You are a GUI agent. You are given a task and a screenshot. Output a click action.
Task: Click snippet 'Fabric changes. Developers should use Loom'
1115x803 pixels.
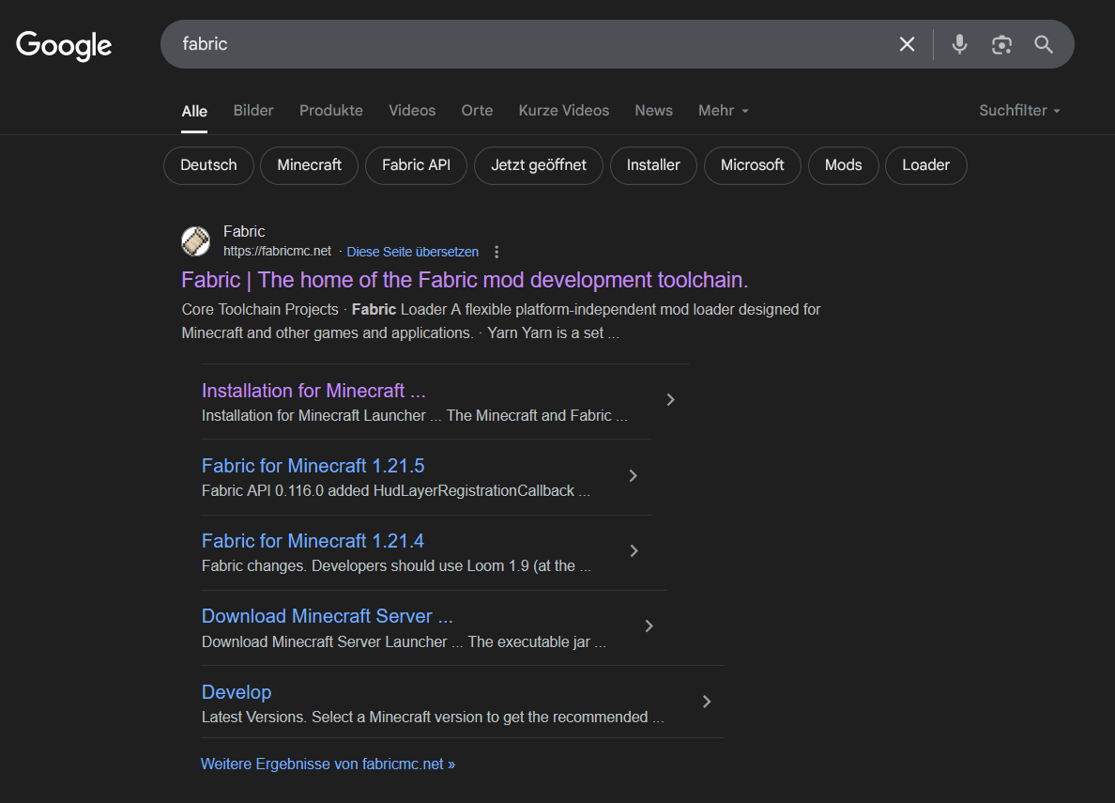tap(354, 566)
